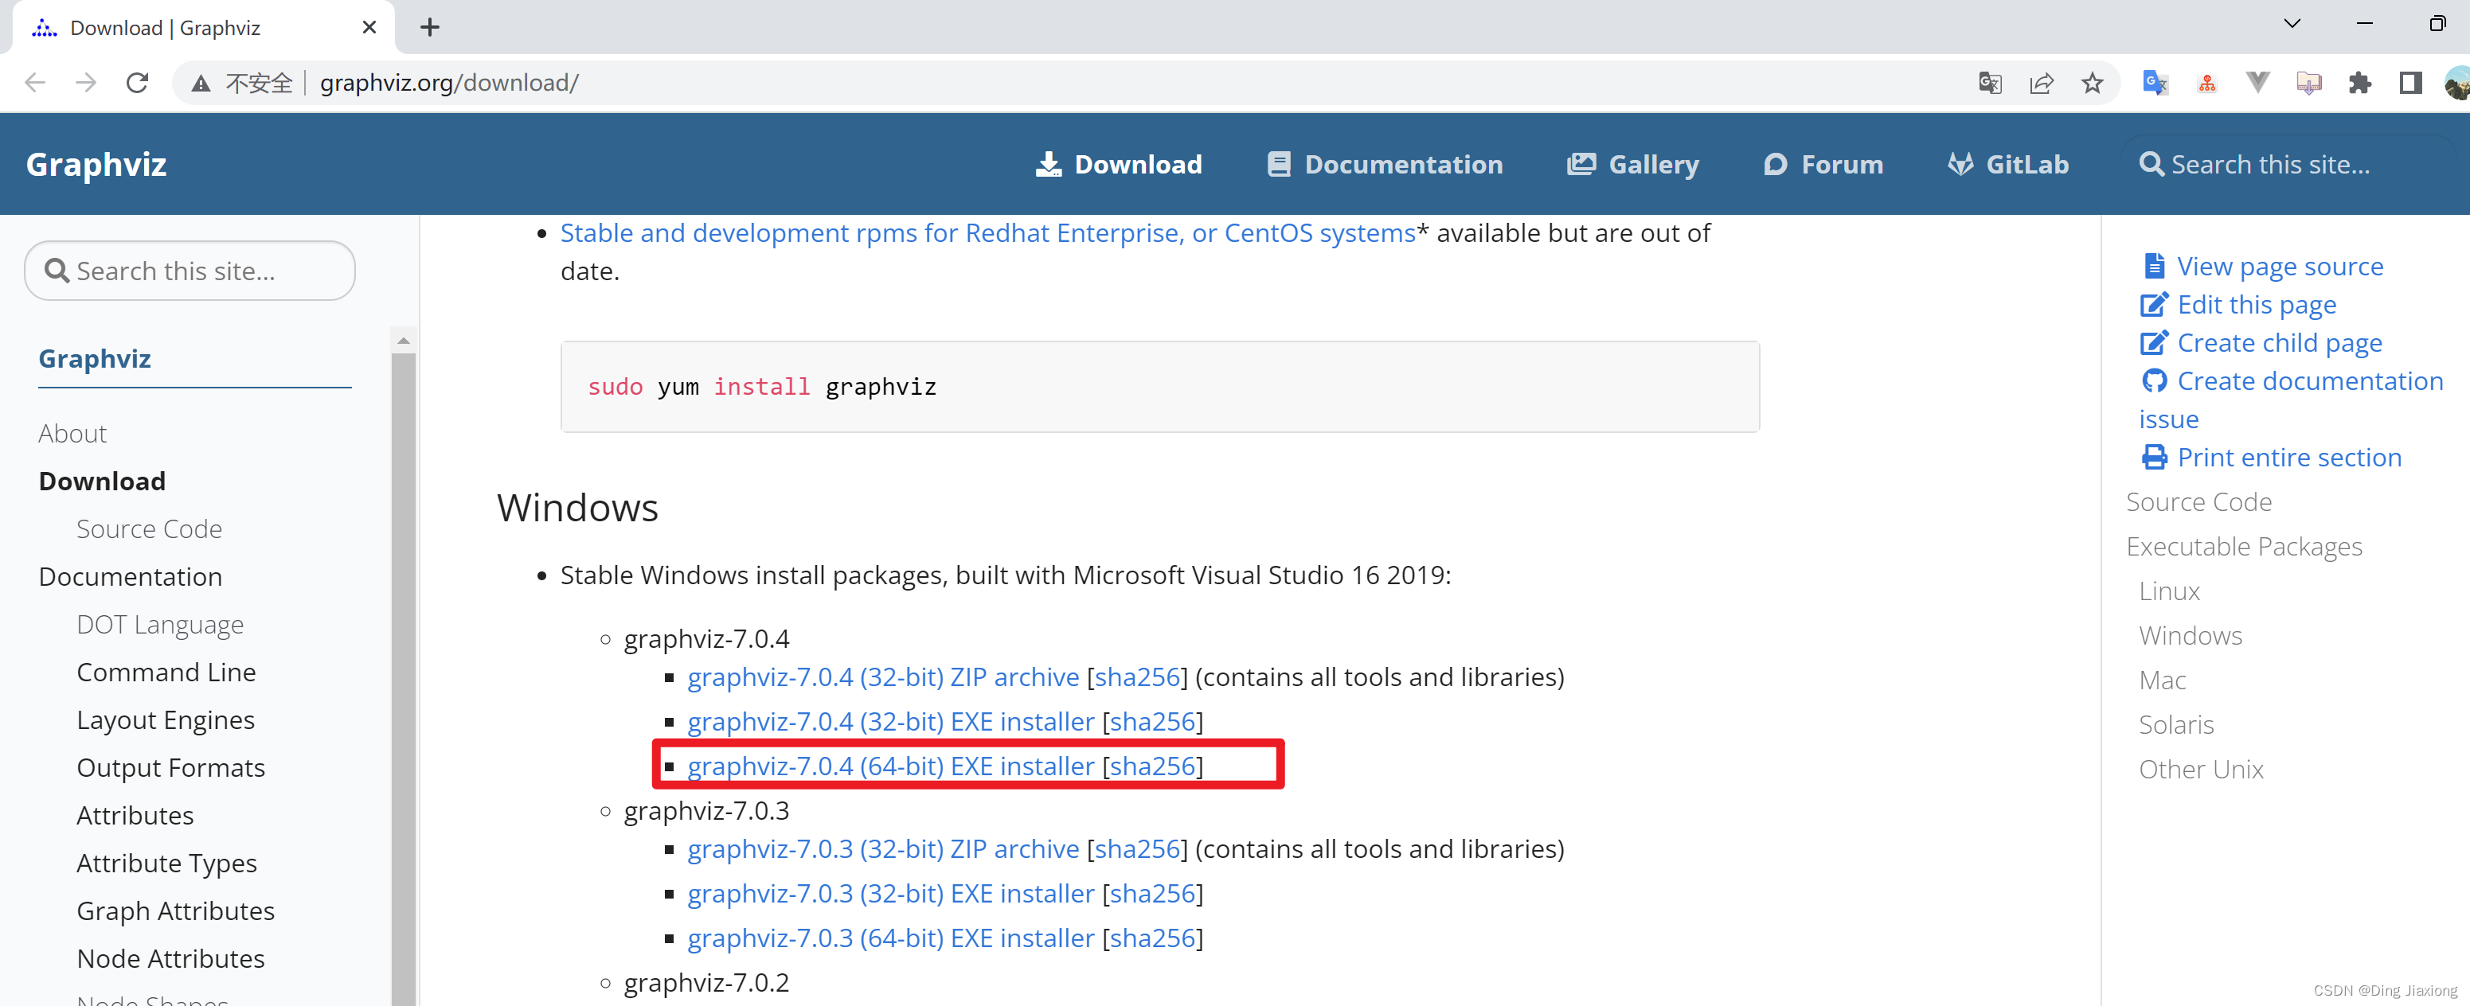2470x1006 pixels.
Task: Click Create documentation issue link
Action: pyautogui.click(x=2292, y=400)
